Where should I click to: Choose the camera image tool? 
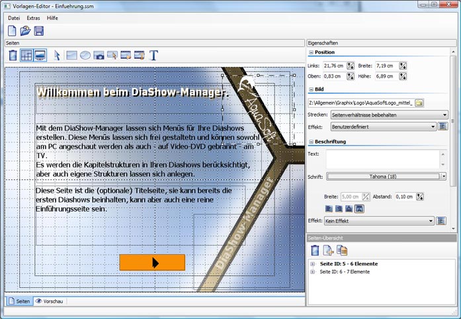(99, 56)
